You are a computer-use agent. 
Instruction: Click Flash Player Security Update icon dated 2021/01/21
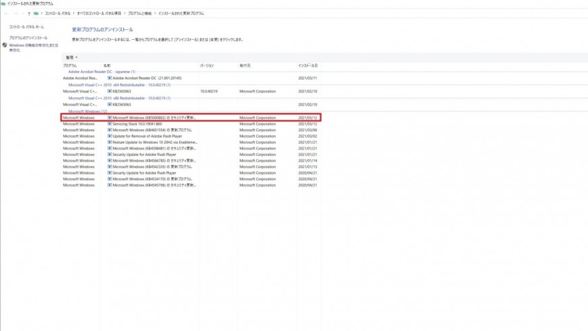pyautogui.click(x=109, y=155)
